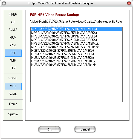The width and height of the screenshot is (133, 139).
Task: Open the WMA audio settings
Action: 13,94
